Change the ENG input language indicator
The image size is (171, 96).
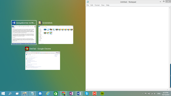[x=159, y=94]
